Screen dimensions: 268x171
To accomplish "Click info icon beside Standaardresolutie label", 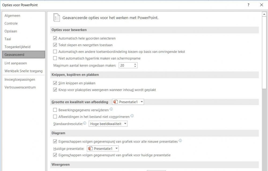I will (85, 123).
